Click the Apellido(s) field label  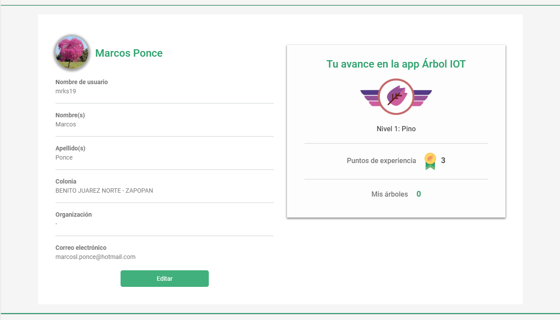tap(70, 148)
